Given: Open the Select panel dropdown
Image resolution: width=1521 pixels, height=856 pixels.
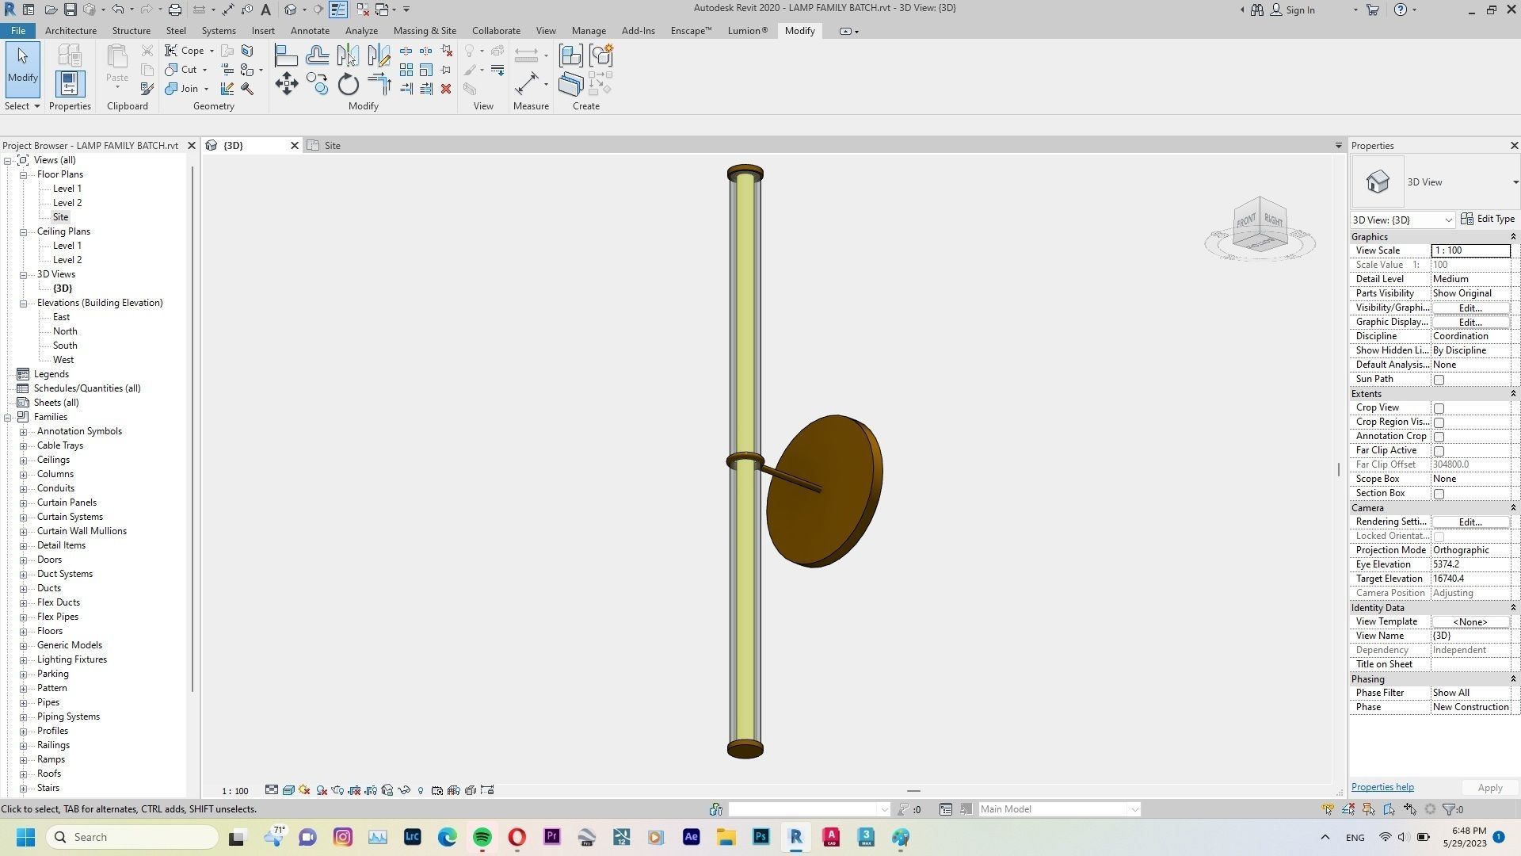Looking at the screenshot, I should click(22, 106).
